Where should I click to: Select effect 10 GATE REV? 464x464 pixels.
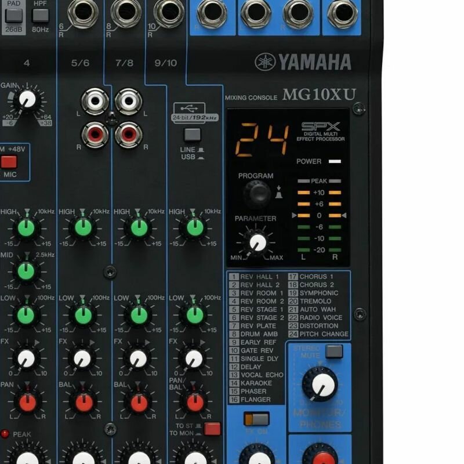[x=252, y=350]
